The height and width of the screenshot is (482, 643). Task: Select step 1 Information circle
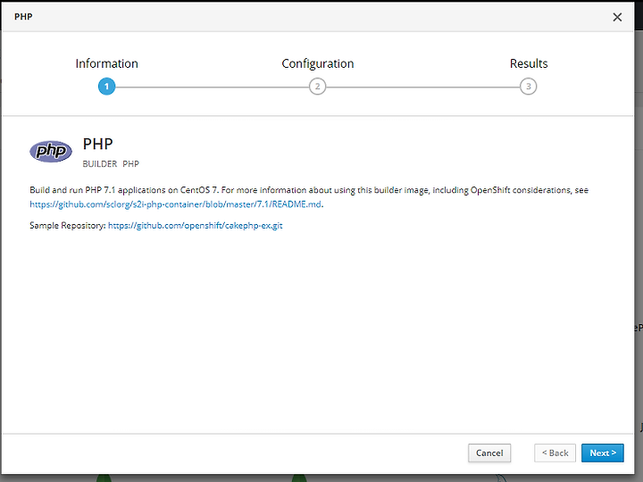point(106,87)
